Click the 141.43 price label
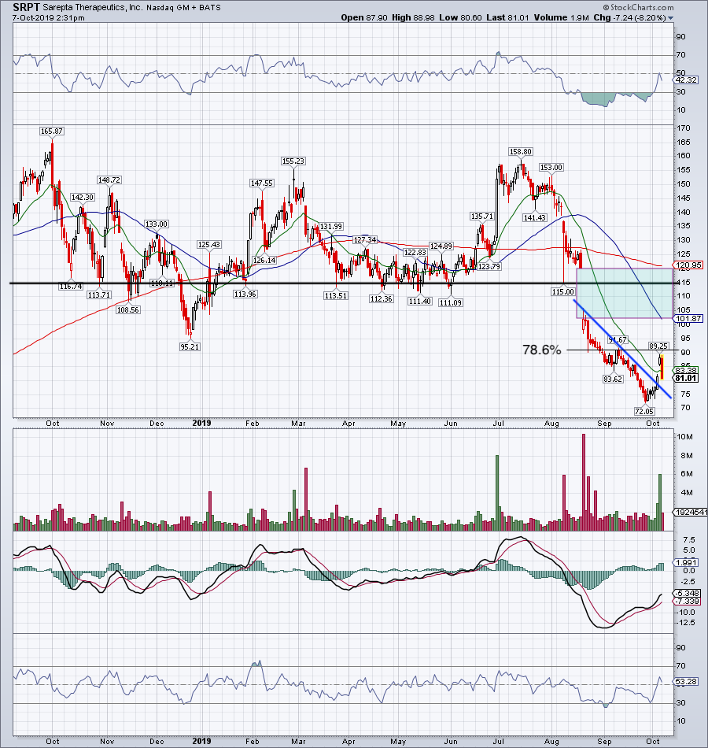Screen dimensions: 708x748 click(534, 217)
